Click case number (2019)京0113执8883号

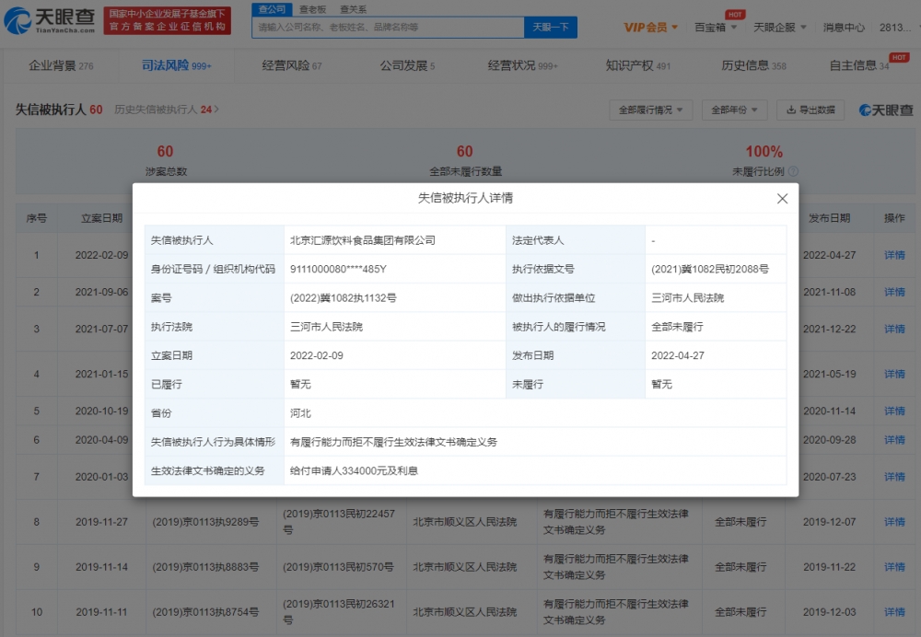[x=205, y=567]
